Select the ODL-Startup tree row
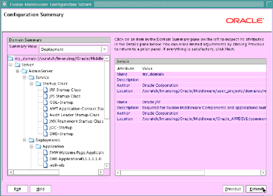 (62, 102)
